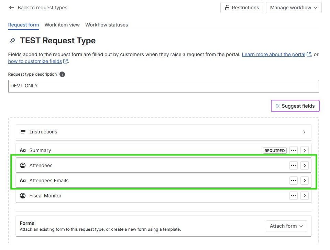Click the person icon on the Attendees field
This screenshot has height=250, width=330.
pyautogui.click(x=23, y=165)
